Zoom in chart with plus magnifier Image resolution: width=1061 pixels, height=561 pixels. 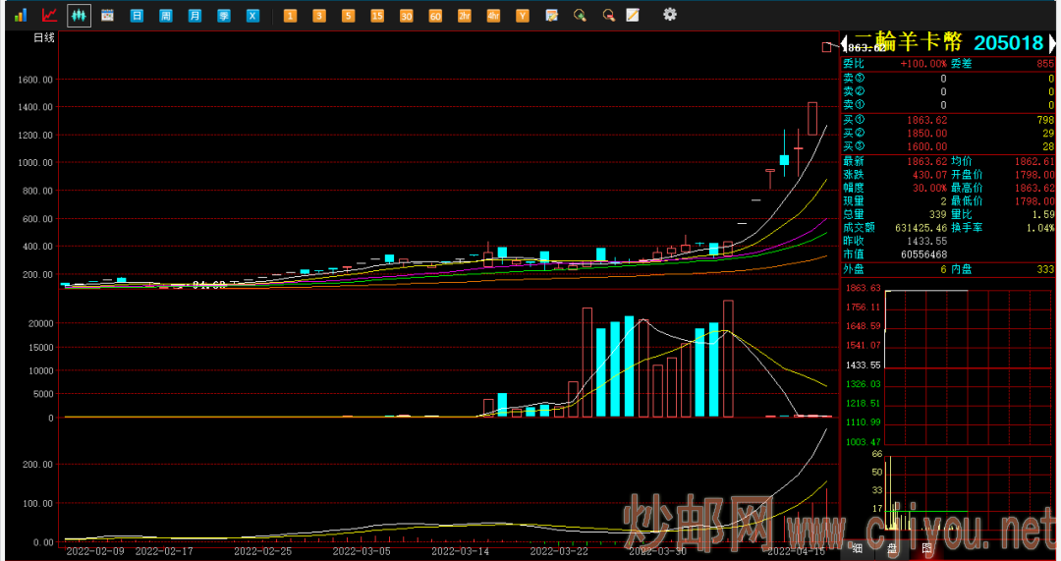point(581,16)
